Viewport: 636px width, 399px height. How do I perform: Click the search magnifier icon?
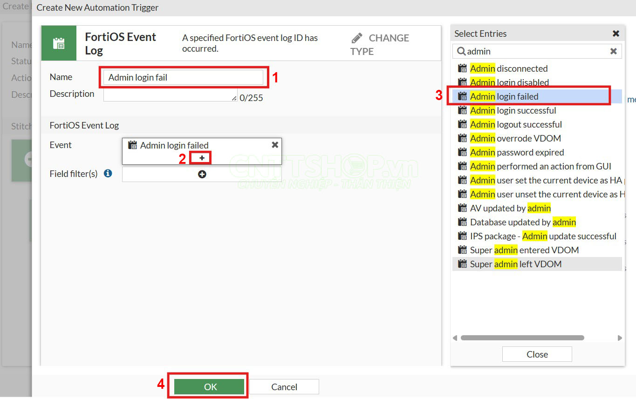461,51
